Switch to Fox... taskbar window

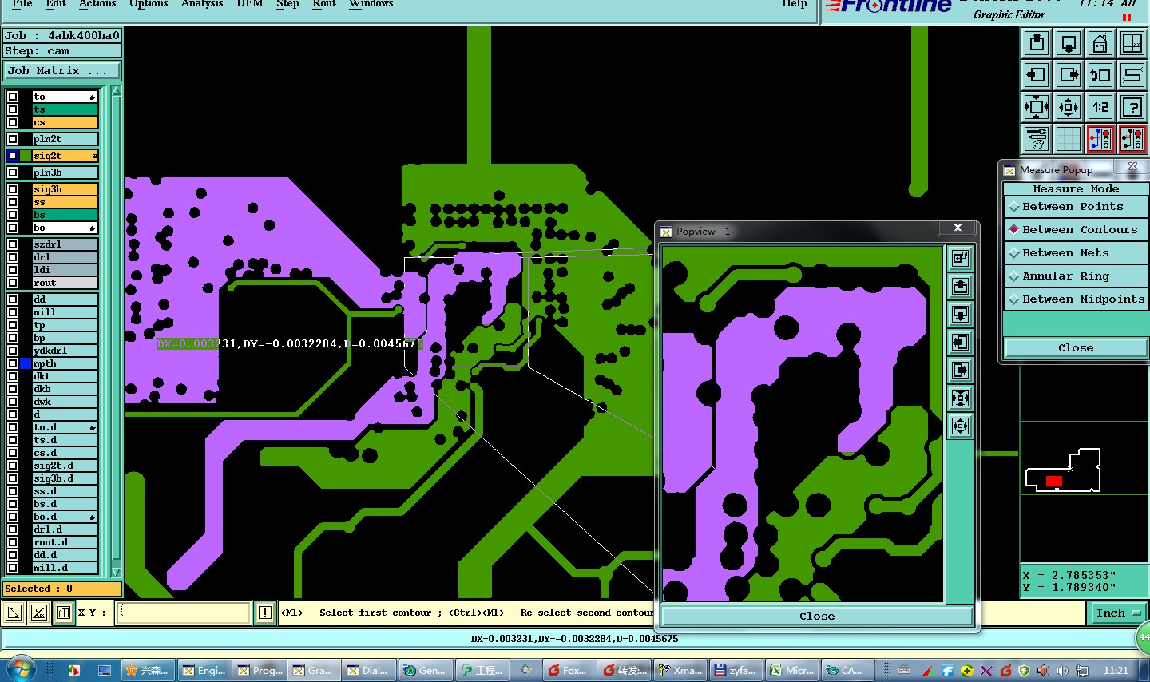(x=568, y=670)
